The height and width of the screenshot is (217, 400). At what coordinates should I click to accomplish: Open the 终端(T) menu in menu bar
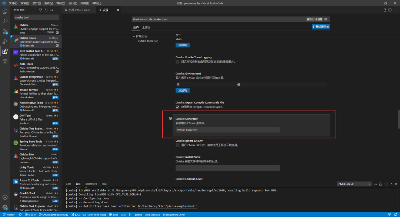85,3
